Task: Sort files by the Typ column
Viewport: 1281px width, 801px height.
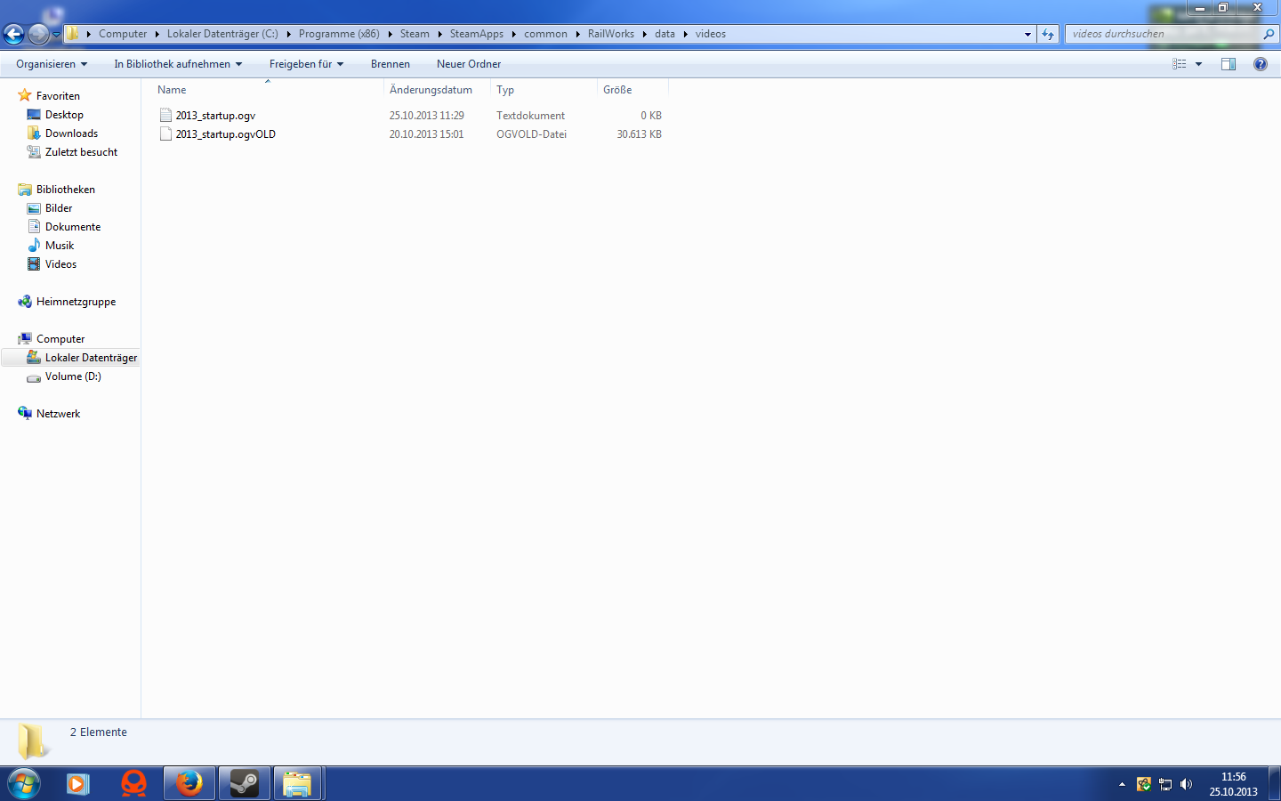Action: [544, 90]
